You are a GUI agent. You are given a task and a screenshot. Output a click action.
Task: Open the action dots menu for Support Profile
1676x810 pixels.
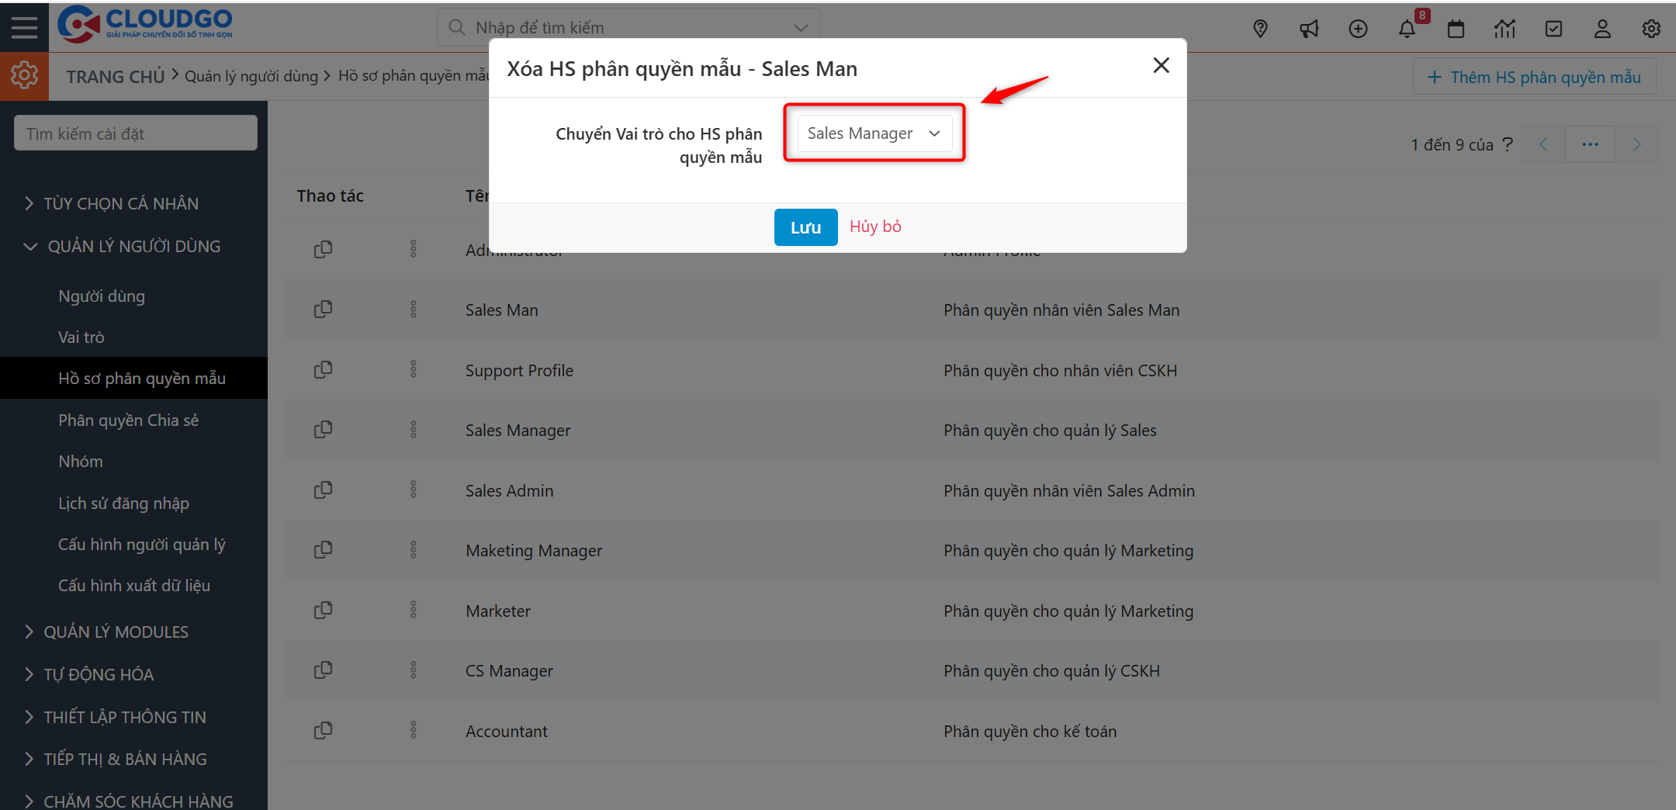tap(413, 369)
